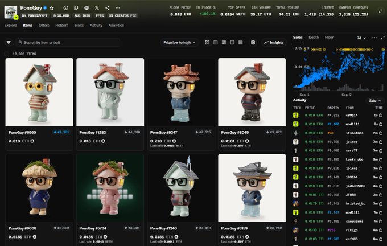Open the chart more options ellipsis
The height and width of the screenshot is (246, 387).
pos(374,38)
